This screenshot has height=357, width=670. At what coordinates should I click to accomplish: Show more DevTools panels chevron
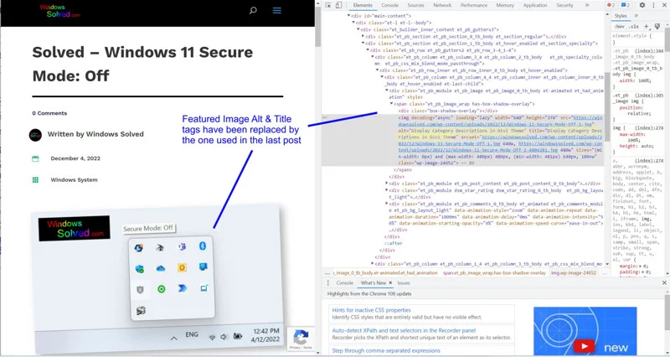coord(587,5)
